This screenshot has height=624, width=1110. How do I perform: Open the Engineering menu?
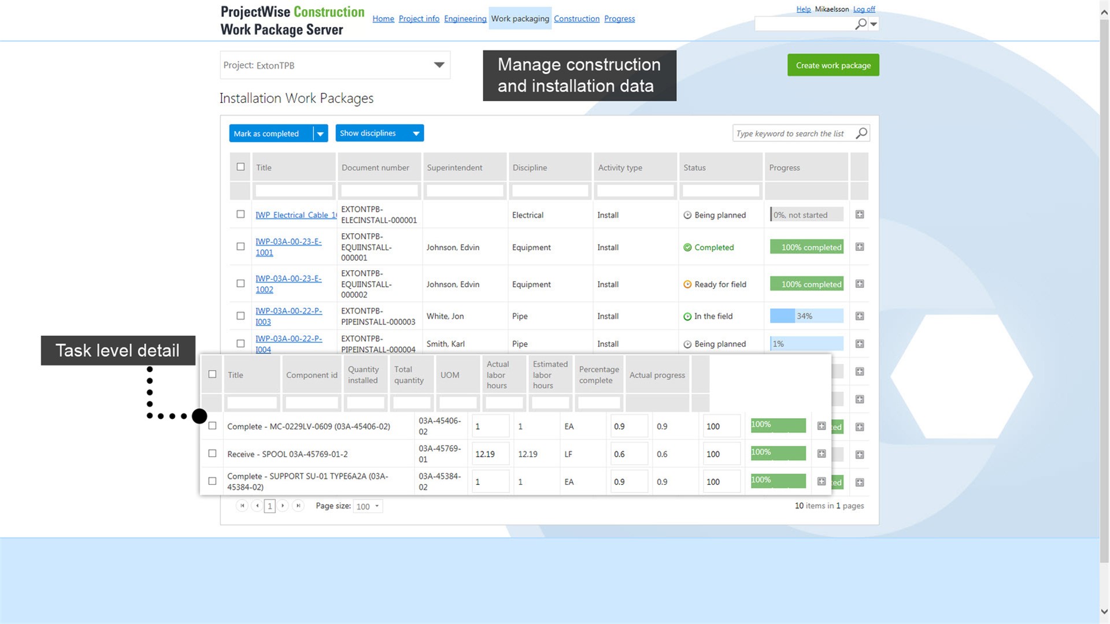click(465, 18)
